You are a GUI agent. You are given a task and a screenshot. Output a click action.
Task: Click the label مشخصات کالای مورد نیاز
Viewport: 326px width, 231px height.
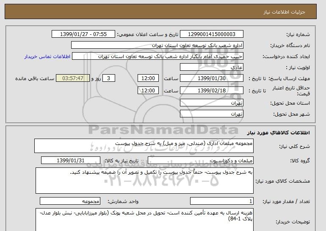pos(282,181)
